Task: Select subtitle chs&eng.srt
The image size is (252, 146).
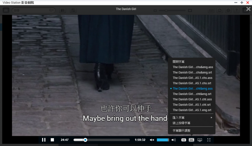Action: (192, 72)
